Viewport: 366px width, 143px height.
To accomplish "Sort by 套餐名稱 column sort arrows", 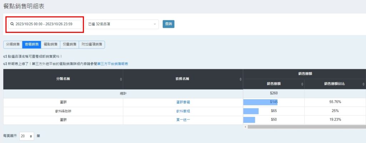I will 241,79.
